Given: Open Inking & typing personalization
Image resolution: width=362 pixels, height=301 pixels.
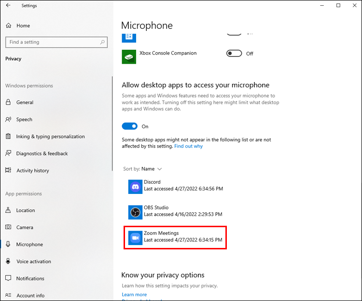Looking at the screenshot, I should pos(50,137).
